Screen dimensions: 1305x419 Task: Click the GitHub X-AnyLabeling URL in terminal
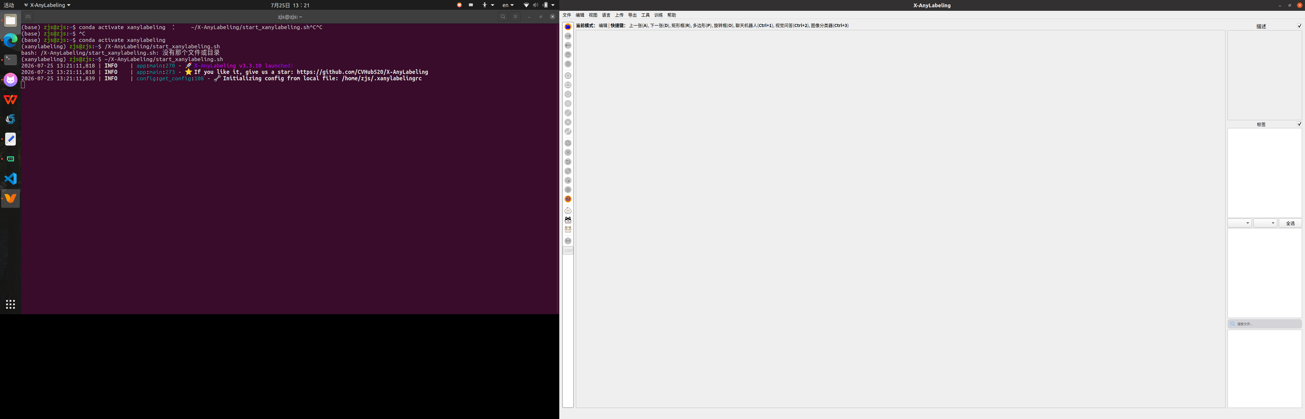click(x=362, y=72)
